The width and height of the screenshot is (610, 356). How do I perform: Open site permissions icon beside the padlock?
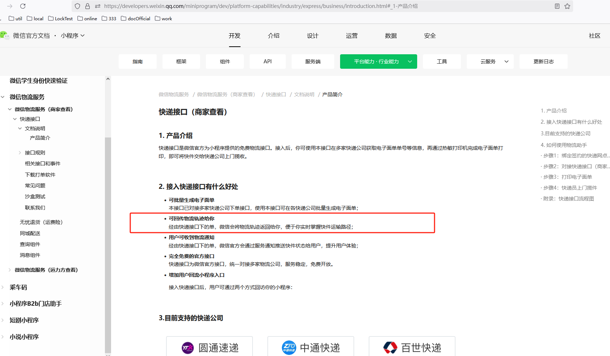click(98, 6)
